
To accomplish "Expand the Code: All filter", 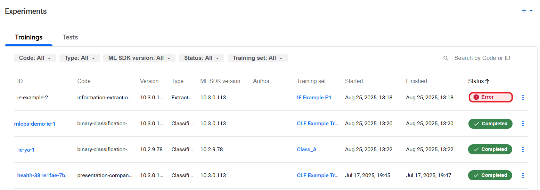I will [35, 58].
